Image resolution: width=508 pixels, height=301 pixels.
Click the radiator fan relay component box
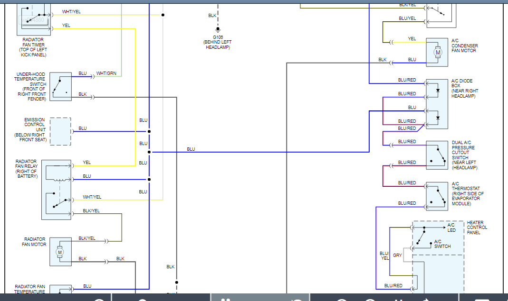coord(57,190)
